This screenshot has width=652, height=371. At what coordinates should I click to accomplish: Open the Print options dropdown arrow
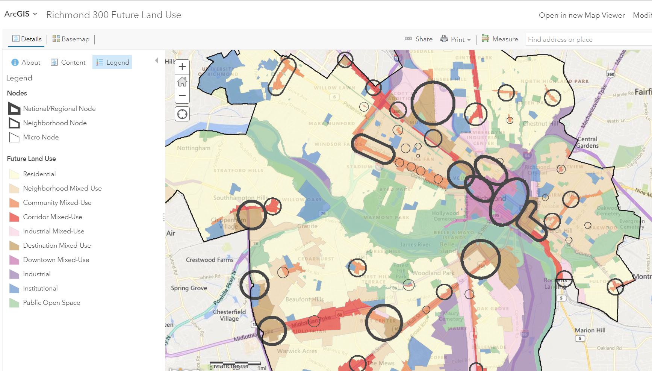coord(469,39)
